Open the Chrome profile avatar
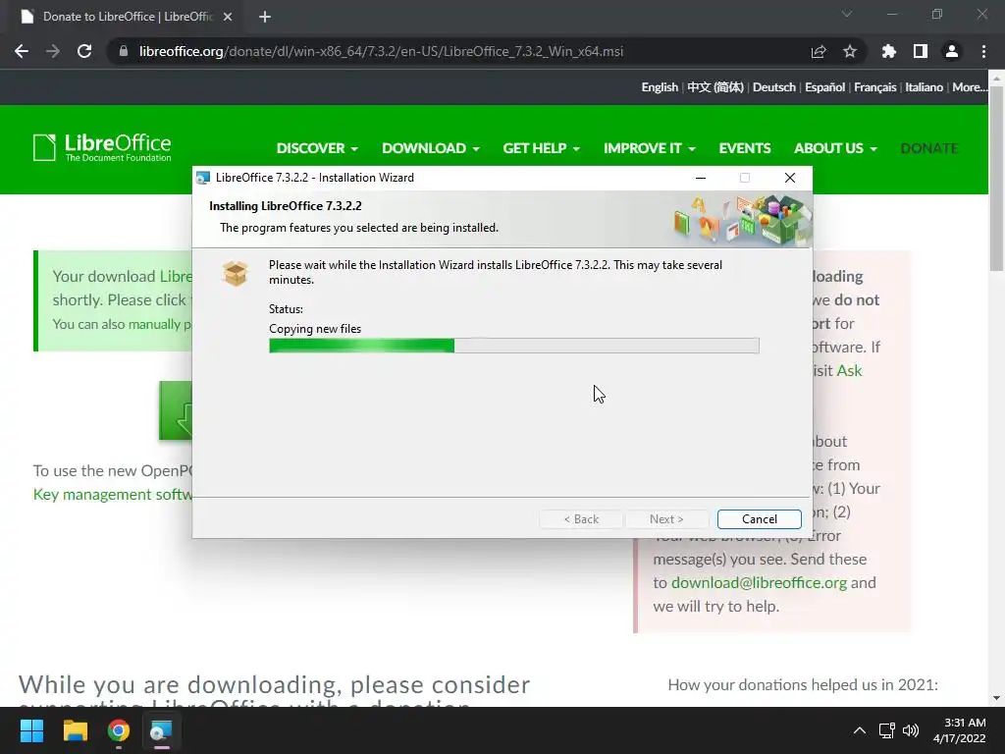This screenshot has width=1005, height=754. (952, 51)
